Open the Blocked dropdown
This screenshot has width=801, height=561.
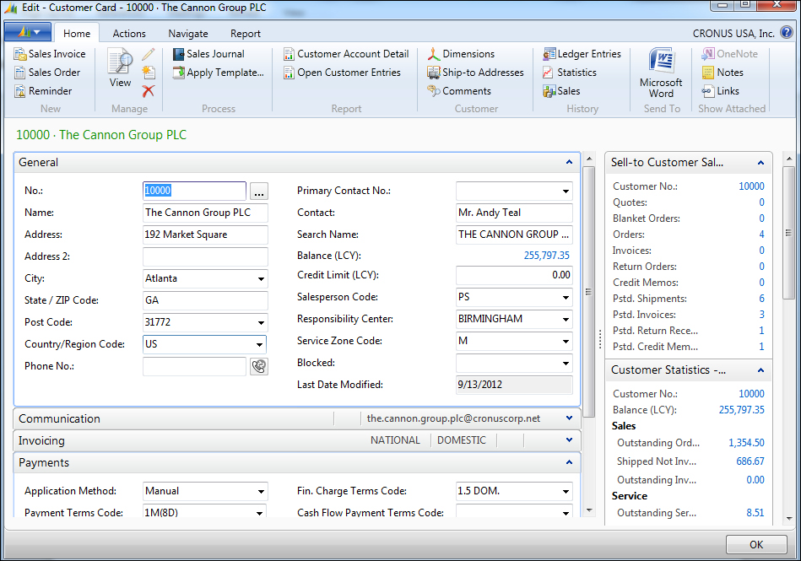pos(566,363)
